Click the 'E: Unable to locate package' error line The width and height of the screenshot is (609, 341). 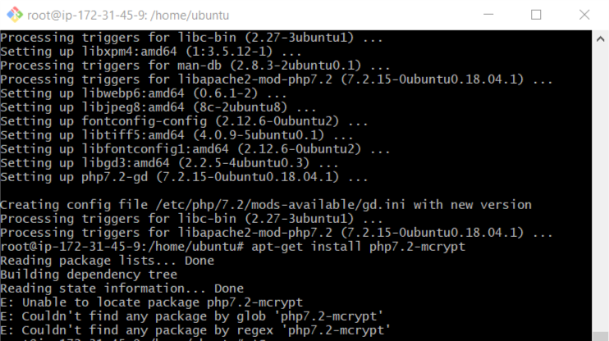(152, 302)
